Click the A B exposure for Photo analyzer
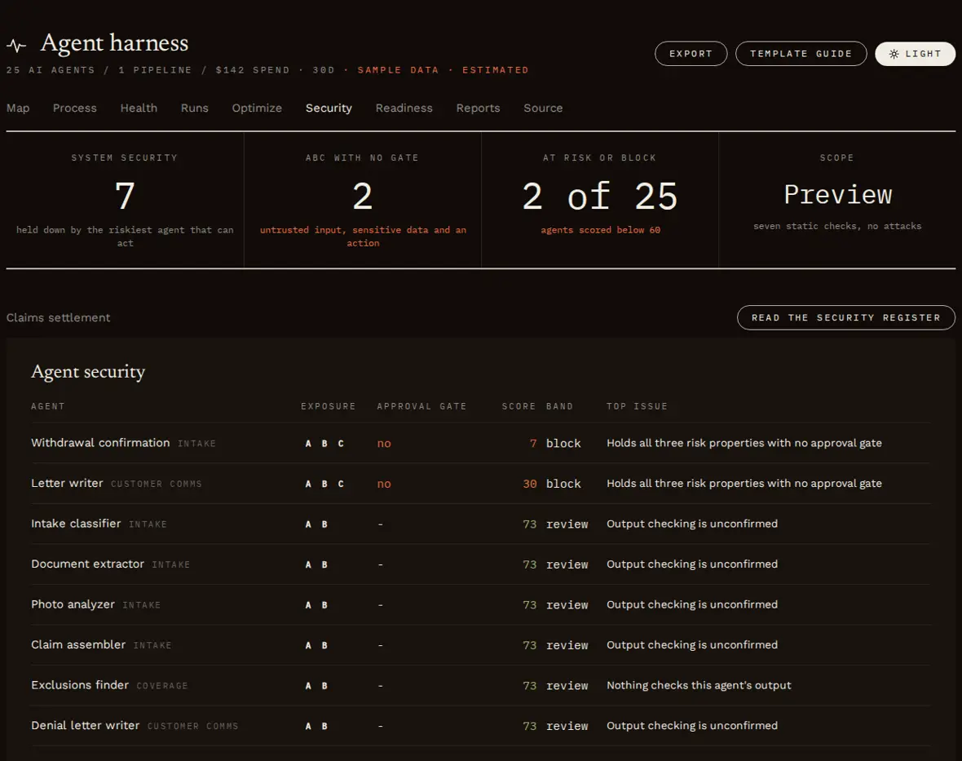962x761 pixels. tap(316, 605)
